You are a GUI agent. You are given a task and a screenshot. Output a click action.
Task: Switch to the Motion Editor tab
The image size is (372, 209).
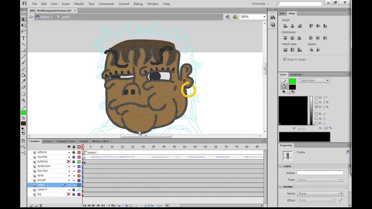pos(101,141)
